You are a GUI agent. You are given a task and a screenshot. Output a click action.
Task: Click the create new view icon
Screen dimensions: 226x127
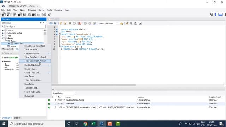click(x=29, y=14)
